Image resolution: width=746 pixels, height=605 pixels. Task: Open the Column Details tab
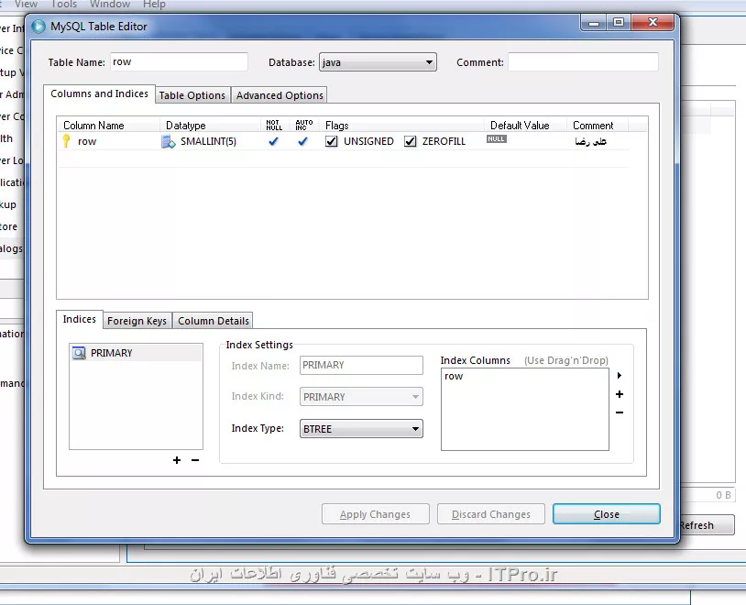214,321
